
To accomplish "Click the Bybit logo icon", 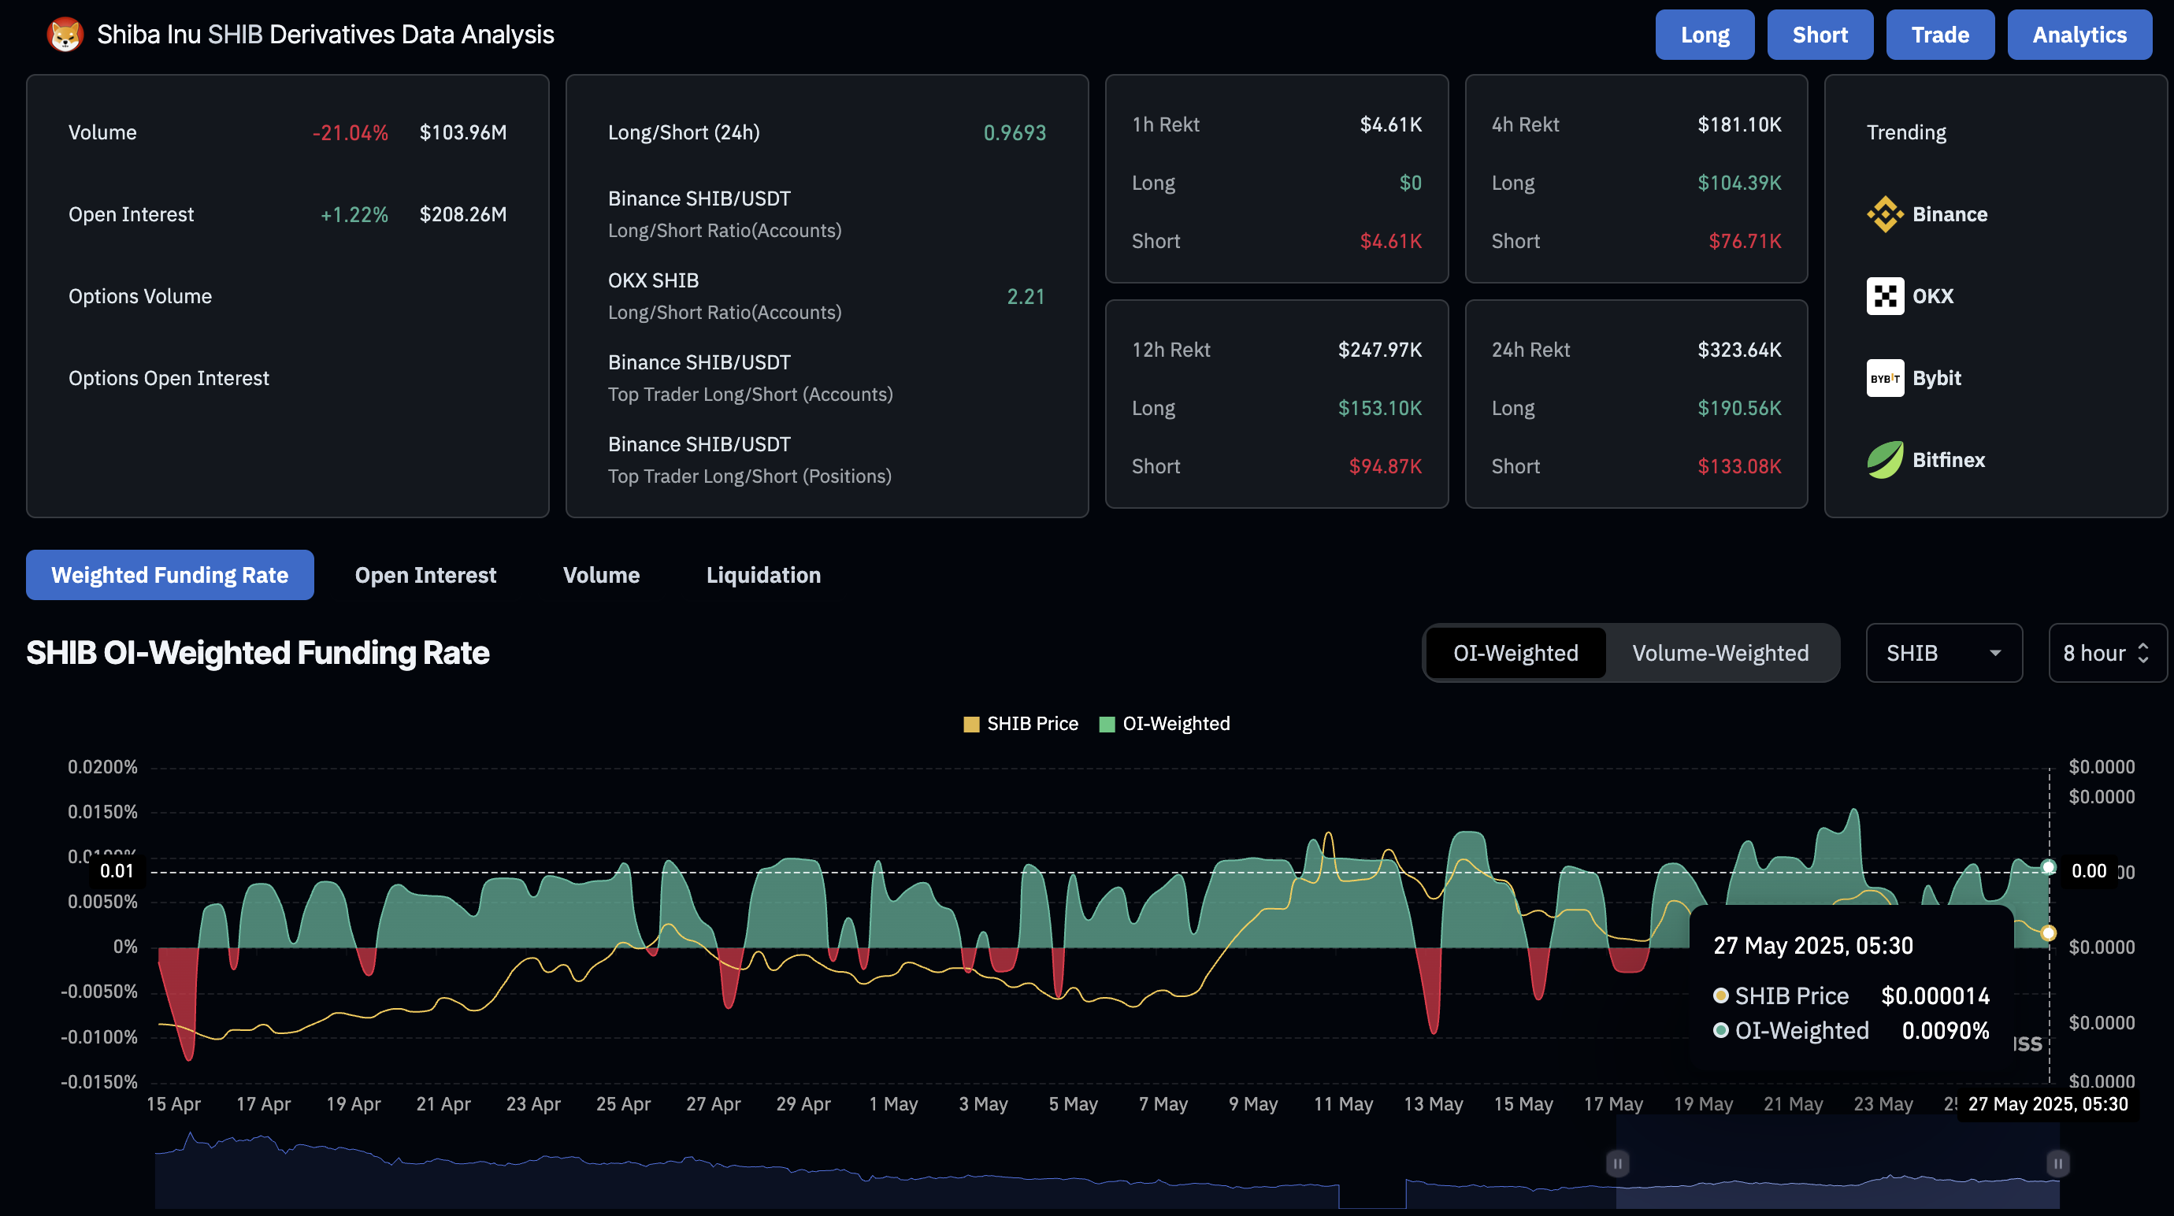I will [x=1884, y=378].
